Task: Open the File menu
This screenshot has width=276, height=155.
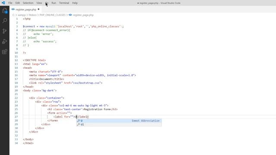Action: coord(10,3)
